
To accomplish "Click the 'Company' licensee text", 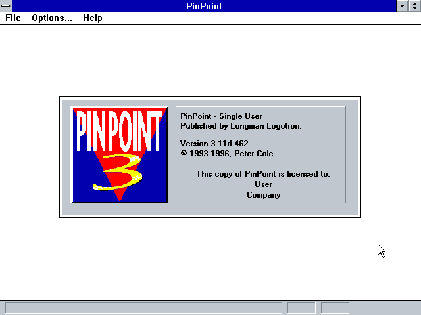I will click(x=263, y=195).
